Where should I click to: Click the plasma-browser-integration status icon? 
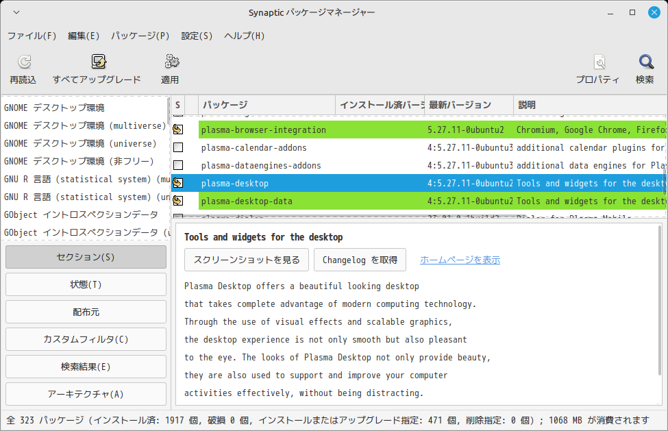[178, 130]
